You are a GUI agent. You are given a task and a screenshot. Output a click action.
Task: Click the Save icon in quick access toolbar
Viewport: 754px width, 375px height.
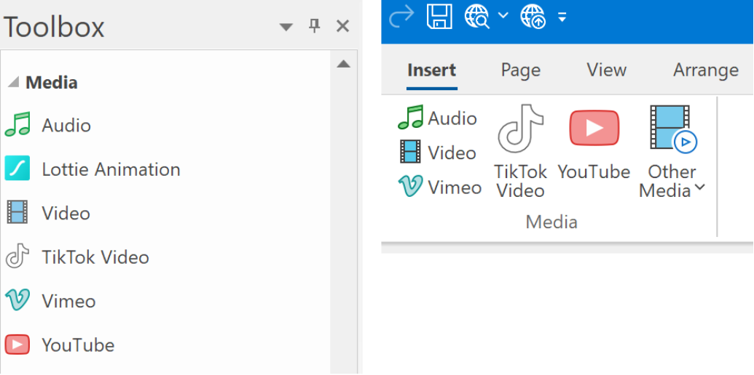(x=439, y=16)
